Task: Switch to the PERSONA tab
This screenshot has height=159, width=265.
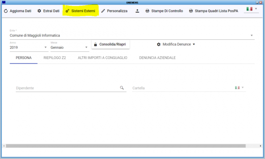Action: (x=24, y=58)
